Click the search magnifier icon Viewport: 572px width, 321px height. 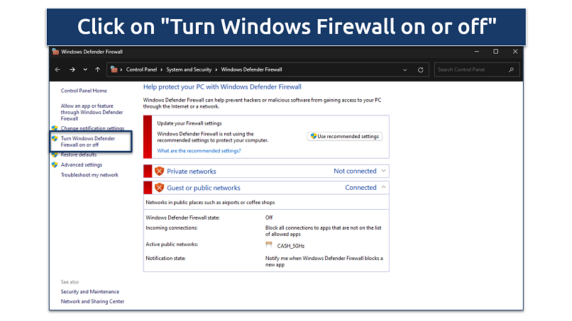click(511, 69)
